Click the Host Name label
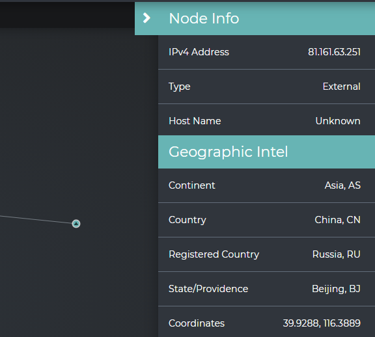The width and height of the screenshot is (375, 337). (x=195, y=121)
